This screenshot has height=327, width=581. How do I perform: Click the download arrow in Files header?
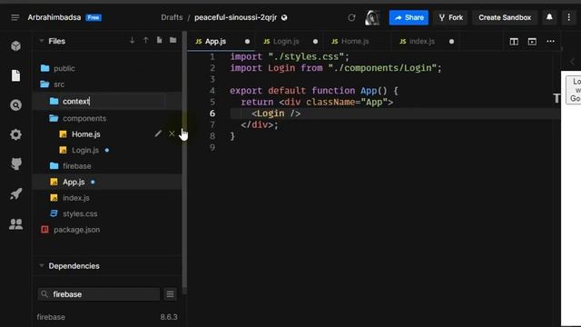coord(133,40)
